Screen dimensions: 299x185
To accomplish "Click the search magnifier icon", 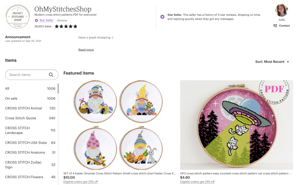I will 51,75.
